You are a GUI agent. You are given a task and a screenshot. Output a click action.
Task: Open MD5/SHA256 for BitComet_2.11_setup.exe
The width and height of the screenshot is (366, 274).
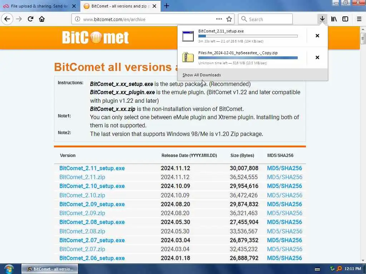pos(285,168)
